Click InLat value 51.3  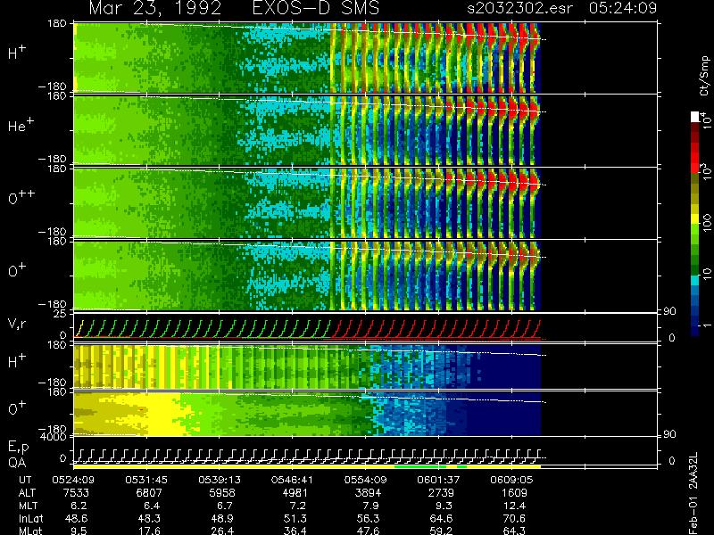pos(296,518)
